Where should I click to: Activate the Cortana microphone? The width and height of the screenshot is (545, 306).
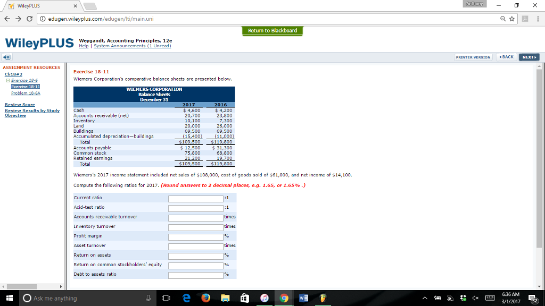[148, 298]
